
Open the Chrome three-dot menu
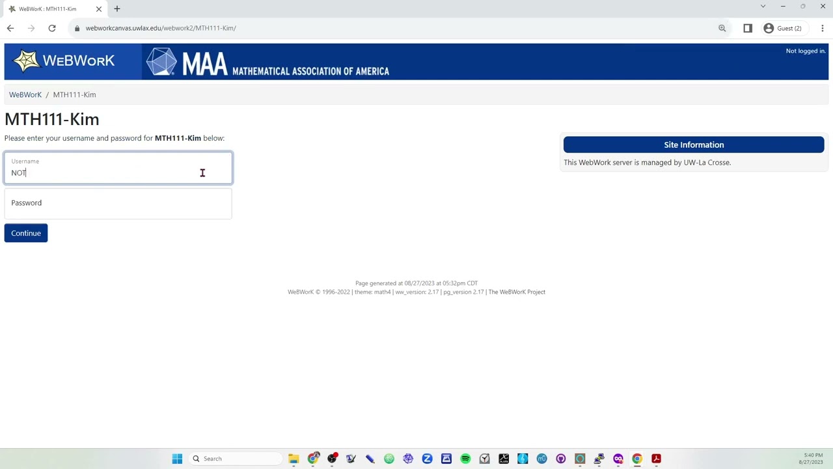[x=823, y=28]
